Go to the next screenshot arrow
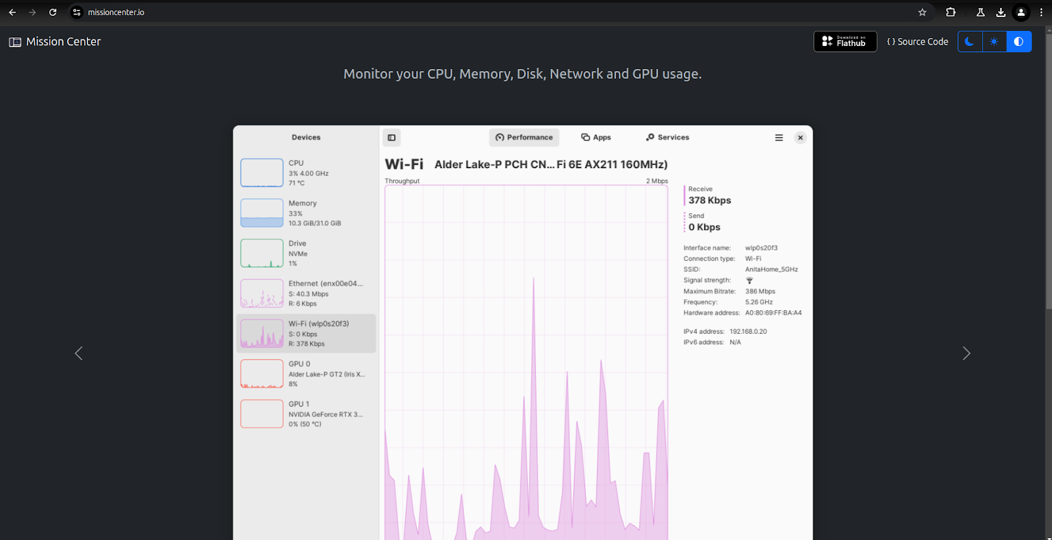 [x=966, y=353]
